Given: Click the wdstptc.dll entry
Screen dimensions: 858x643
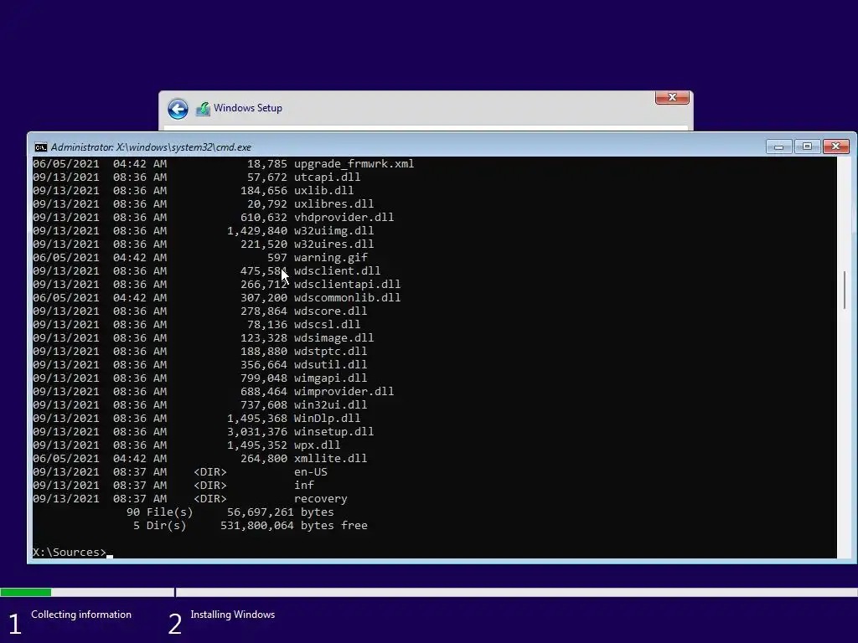Looking at the screenshot, I should [x=330, y=352].
